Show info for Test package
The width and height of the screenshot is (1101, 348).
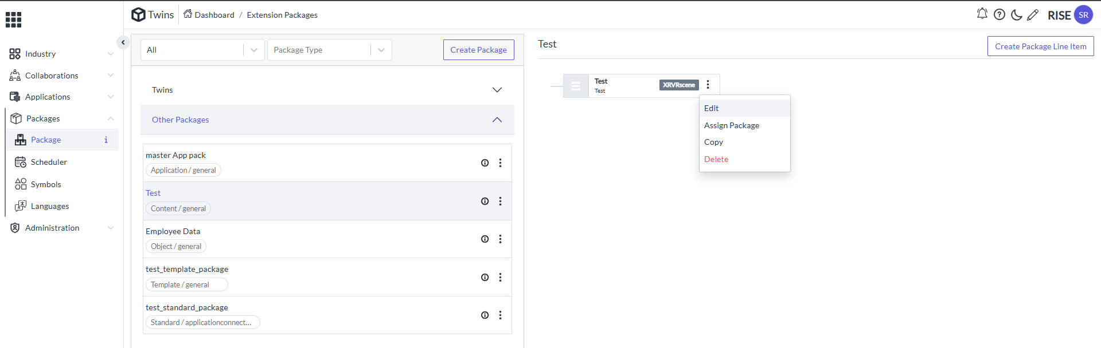485,201
